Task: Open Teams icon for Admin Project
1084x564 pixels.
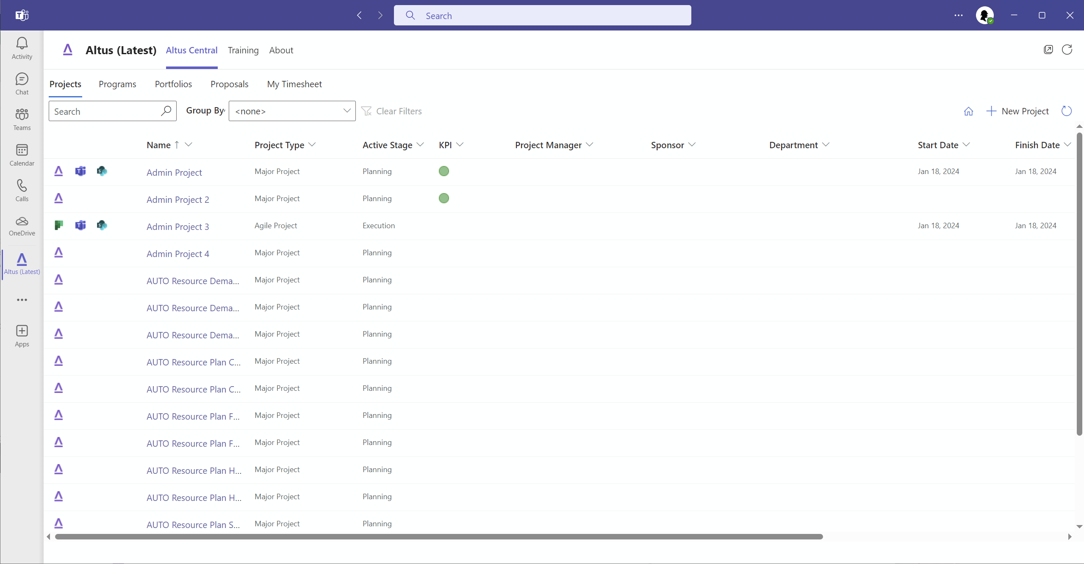Action: pyautogui.click(x=80, y=171)
